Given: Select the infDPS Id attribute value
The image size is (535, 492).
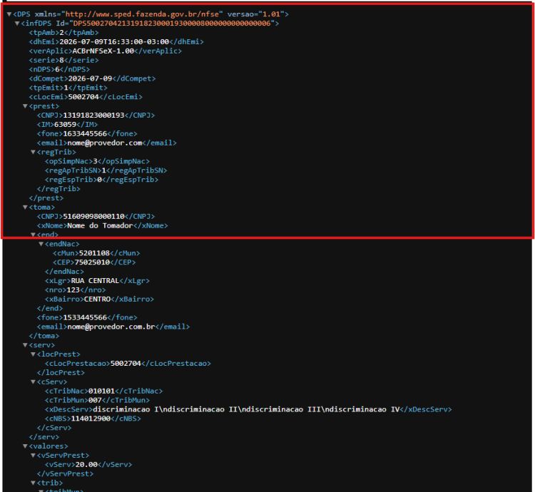Looking at the screenshot, I should (172, 24).
